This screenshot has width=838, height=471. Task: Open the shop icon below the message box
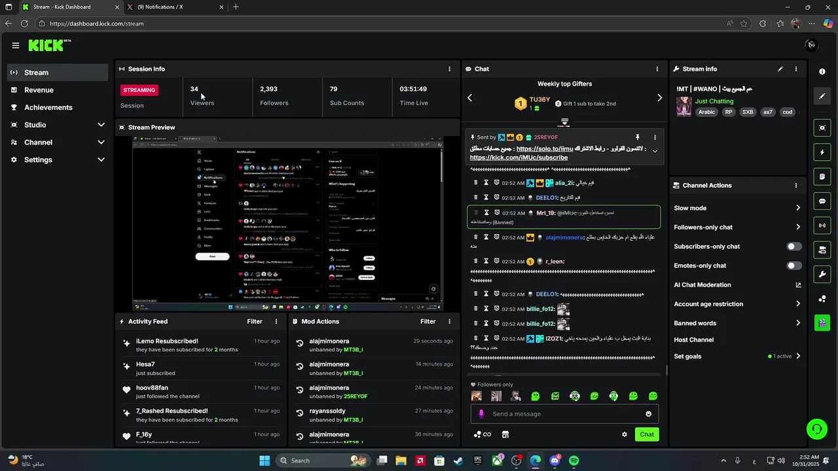[x=505, y=434]
